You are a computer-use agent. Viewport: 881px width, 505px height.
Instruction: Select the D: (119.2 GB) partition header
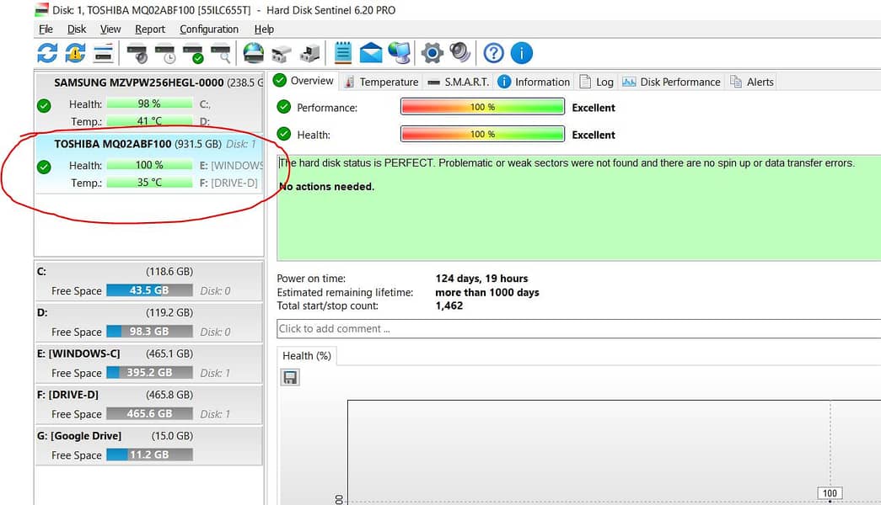pyautogui.click(x=115, y=312)
